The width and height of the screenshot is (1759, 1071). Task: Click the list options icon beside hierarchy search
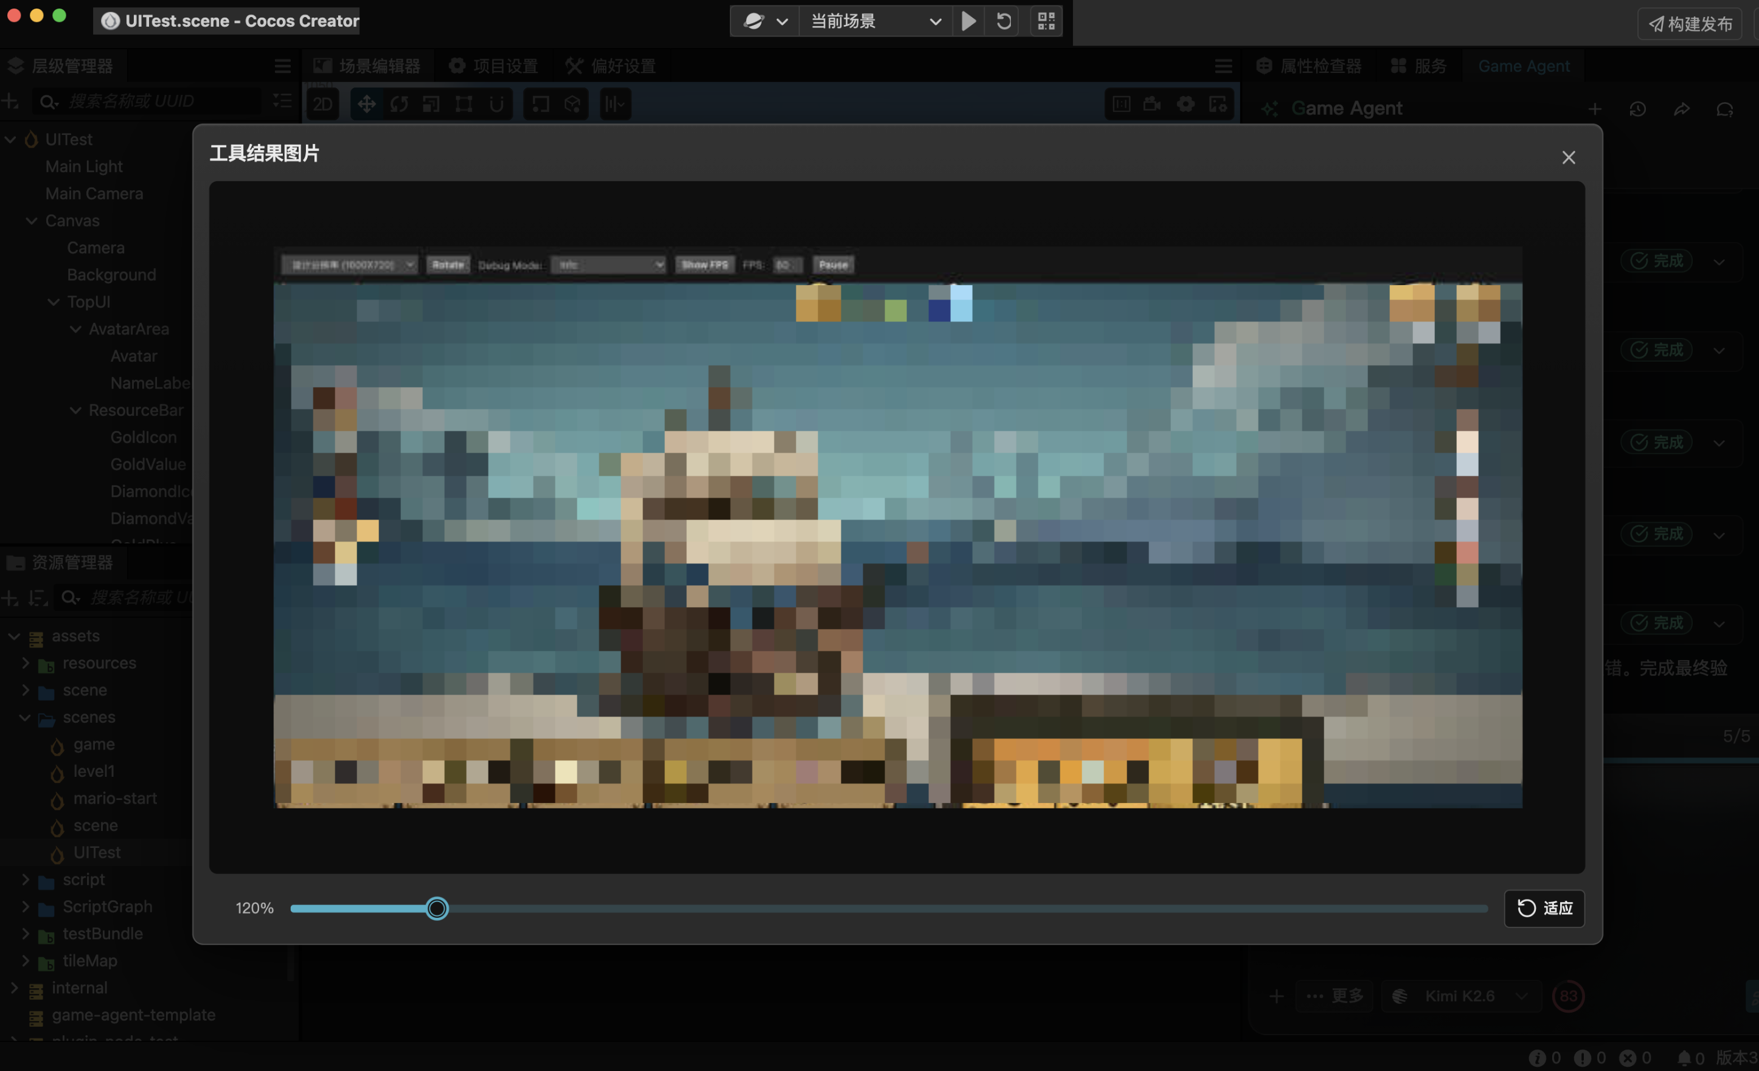tap(282, 102)
